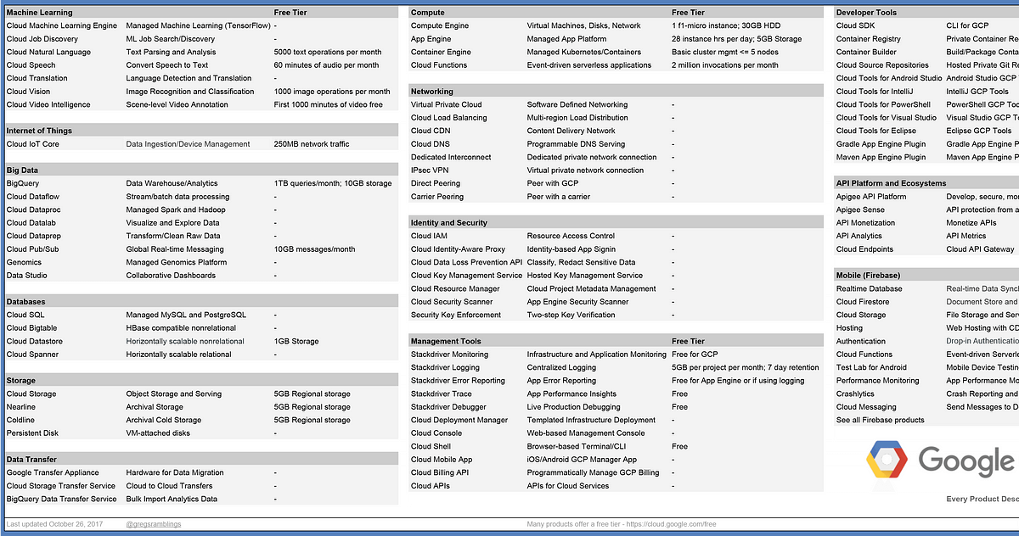1019x536 pixels.
Task: Click 'Cloud Pub/Sub' product name
Action: tap(33, 249)
